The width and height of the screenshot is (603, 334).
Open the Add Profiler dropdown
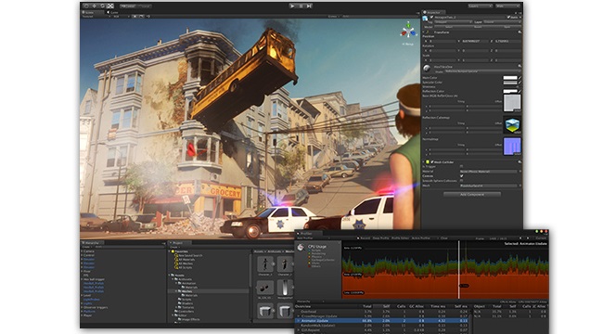pos(313,238)
